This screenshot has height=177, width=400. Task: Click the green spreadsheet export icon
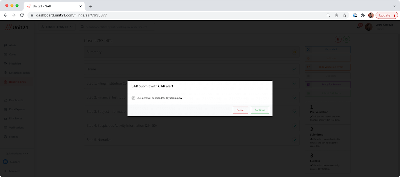347,39
